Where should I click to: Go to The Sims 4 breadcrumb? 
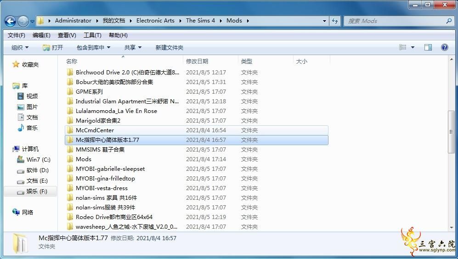[x=200, y=21]
